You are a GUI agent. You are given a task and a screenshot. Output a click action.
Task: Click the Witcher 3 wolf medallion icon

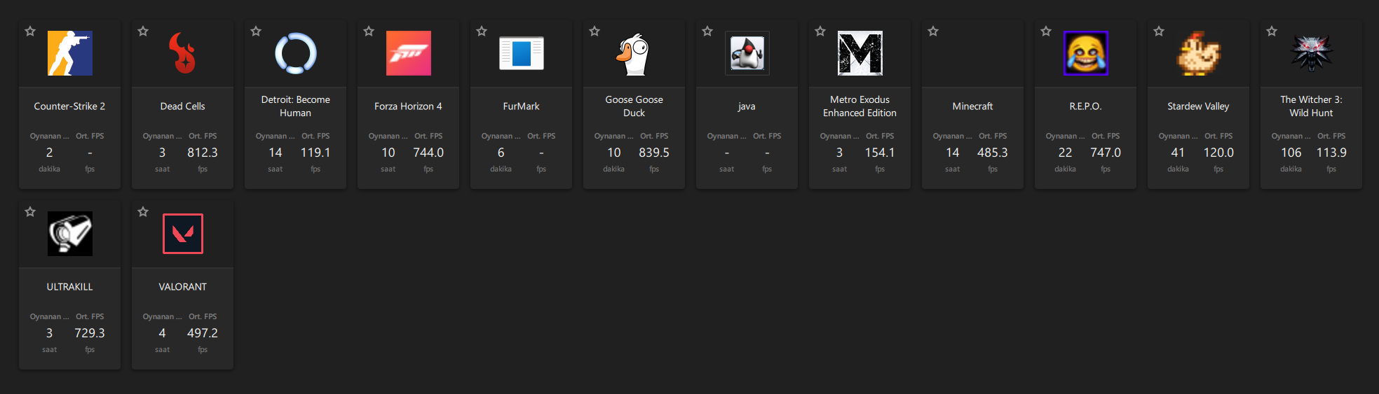[x=1312, y=53]
